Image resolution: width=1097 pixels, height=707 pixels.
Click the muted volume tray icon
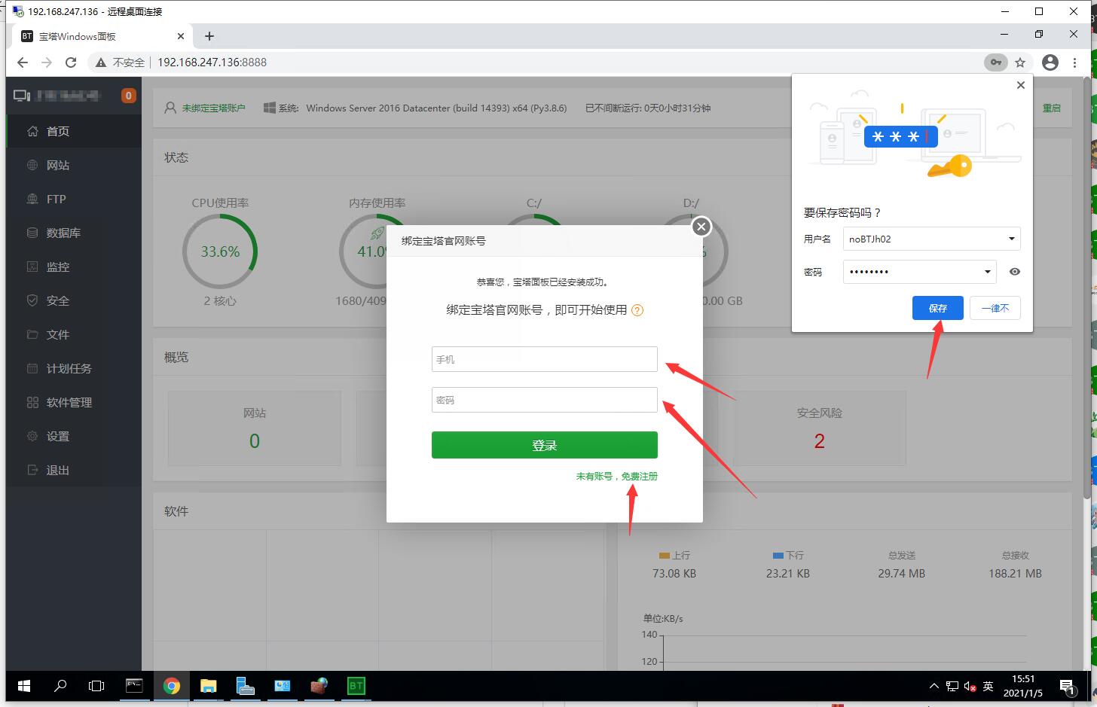click(x=970, y=686)
